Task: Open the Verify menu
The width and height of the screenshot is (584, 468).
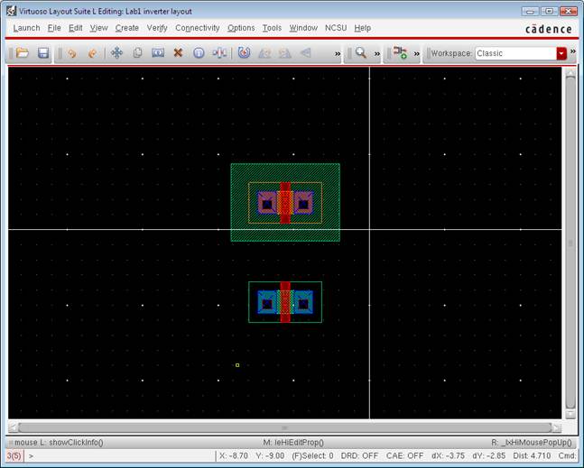Action: click(157, 28)
